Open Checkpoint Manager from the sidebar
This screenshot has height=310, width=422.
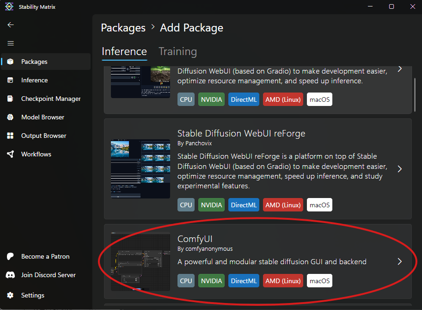(x=46, y=99)
